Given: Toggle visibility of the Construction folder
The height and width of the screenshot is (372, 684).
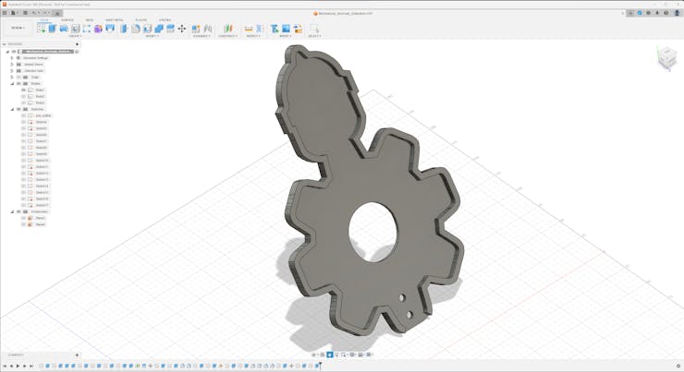Looking at the screenshot, I should [18, 211].
